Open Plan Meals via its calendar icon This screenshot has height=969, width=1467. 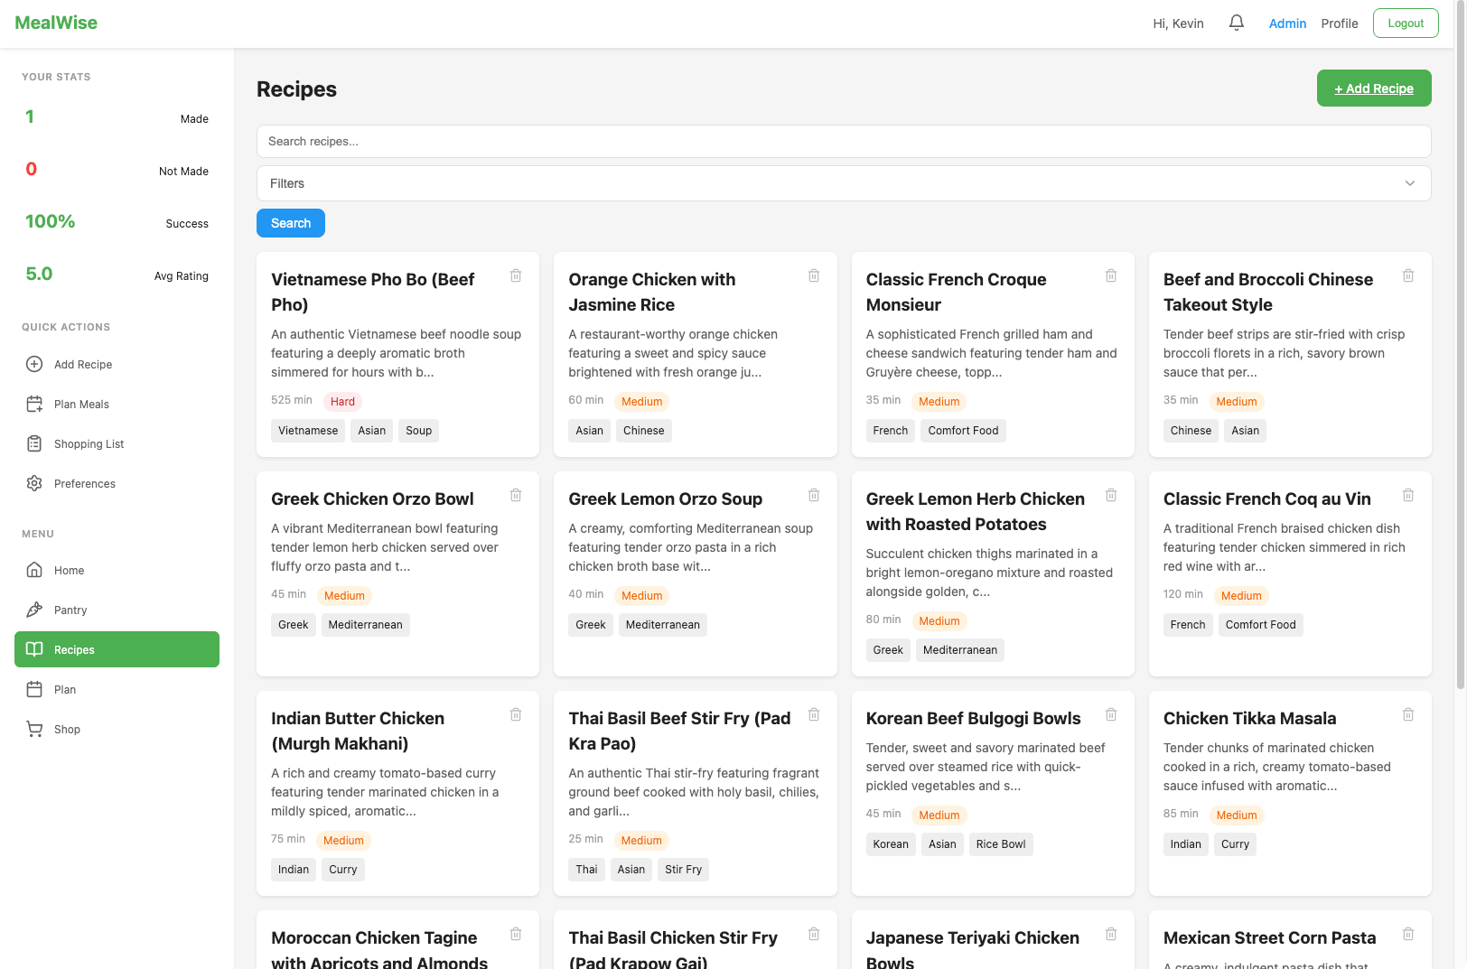coord(33,404)
